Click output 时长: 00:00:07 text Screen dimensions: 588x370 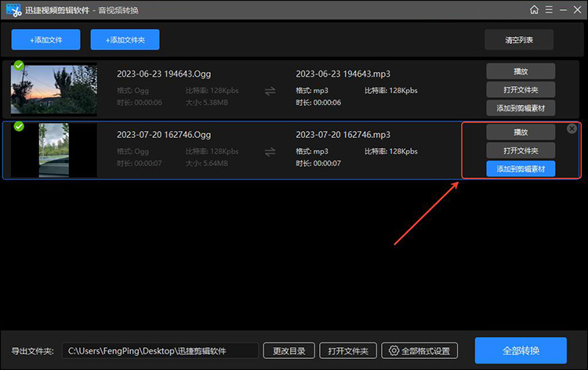click(x=318, y=163)
